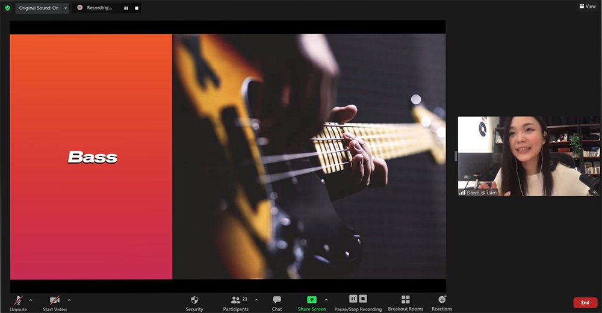Viewport: 602px width, 313px height.
Task: Expand audio options arrow next to Unmute
Action: coord(31,300)
